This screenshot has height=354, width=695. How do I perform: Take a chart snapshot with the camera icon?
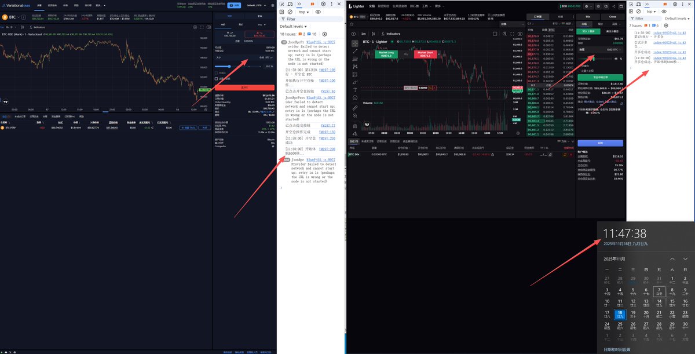520,34
